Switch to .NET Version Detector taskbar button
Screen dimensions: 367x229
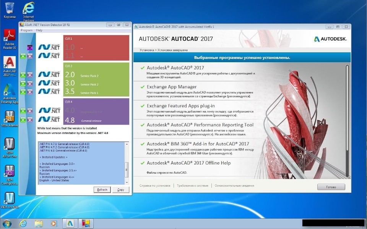click(86, 224)
